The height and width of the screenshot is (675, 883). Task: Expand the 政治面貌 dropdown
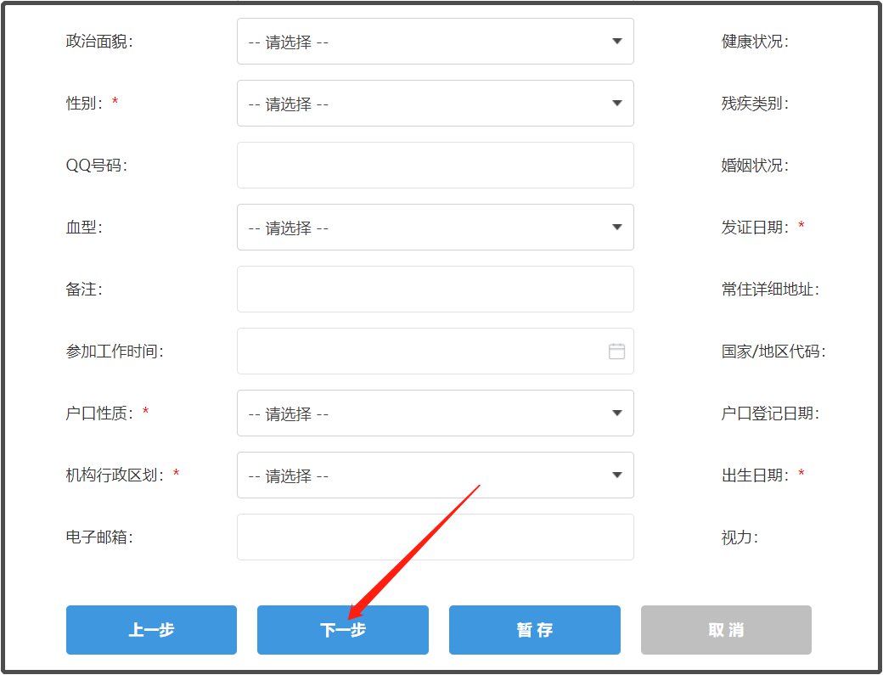click(435, 42)
